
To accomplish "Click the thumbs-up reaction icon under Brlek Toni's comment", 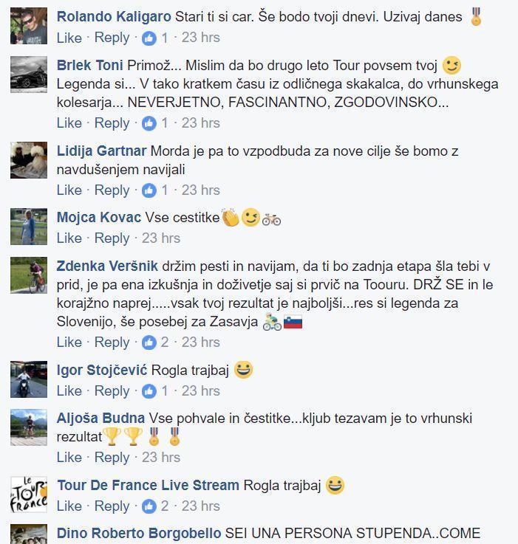I will (149, 123).
